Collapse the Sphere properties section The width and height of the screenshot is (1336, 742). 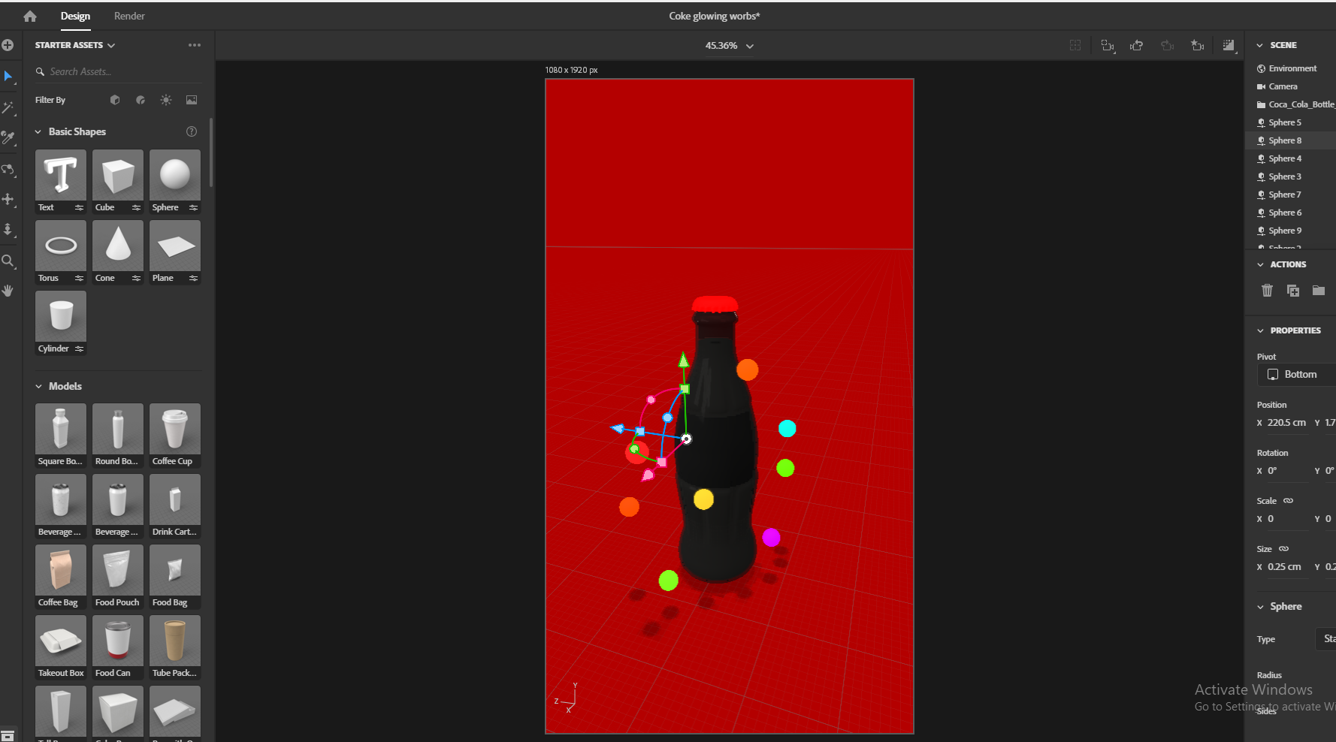(1260, 607)
